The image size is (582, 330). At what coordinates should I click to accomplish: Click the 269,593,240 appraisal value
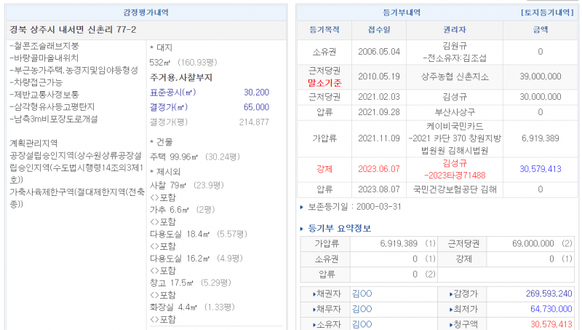548,294
